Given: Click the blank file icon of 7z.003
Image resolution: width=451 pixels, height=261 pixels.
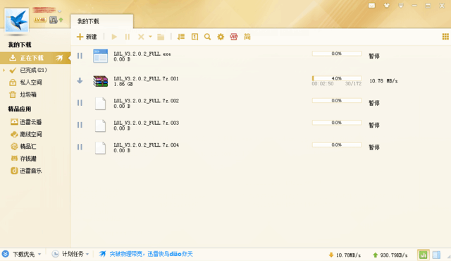Looking at the screenshot, I should coord(100,126).
